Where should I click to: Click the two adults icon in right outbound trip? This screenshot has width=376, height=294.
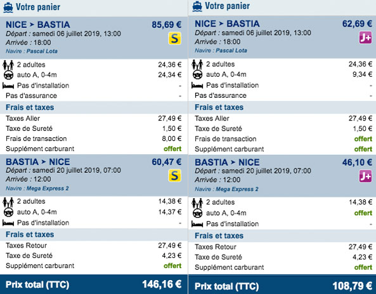197,64
